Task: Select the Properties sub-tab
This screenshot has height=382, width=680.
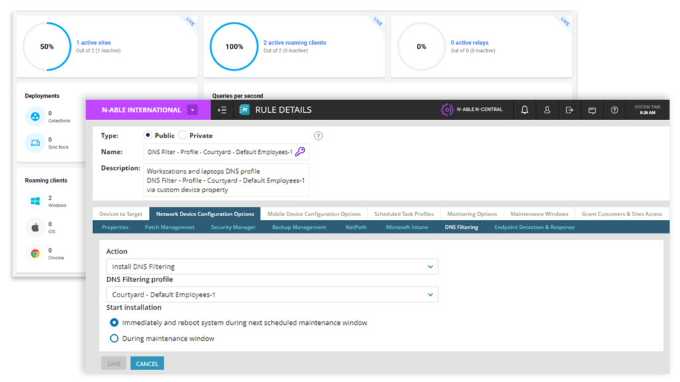Action: [115, 227]
